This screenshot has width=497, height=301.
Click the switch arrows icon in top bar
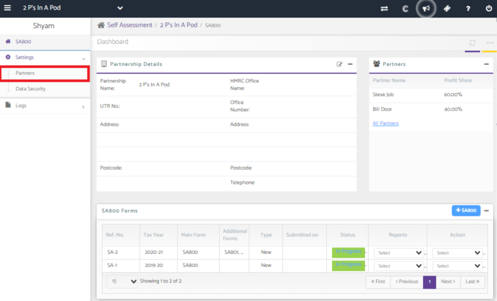pyautogui.click(x=384, y=9)
